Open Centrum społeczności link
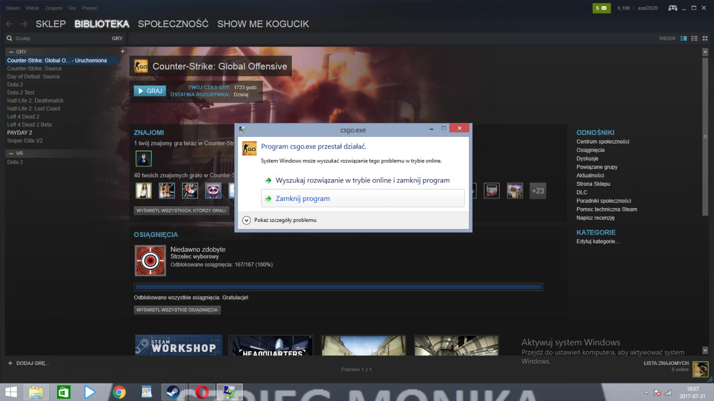Image resolution: width=714 pixels, height=401 pixels. tap(603, 142)
